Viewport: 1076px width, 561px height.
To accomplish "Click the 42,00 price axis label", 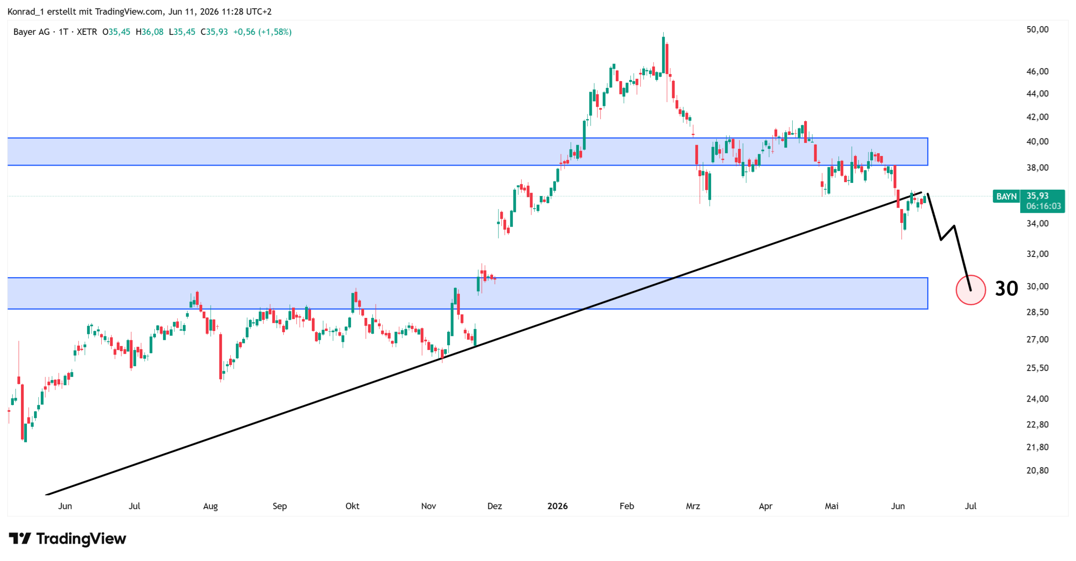I will pos(1037,117).
